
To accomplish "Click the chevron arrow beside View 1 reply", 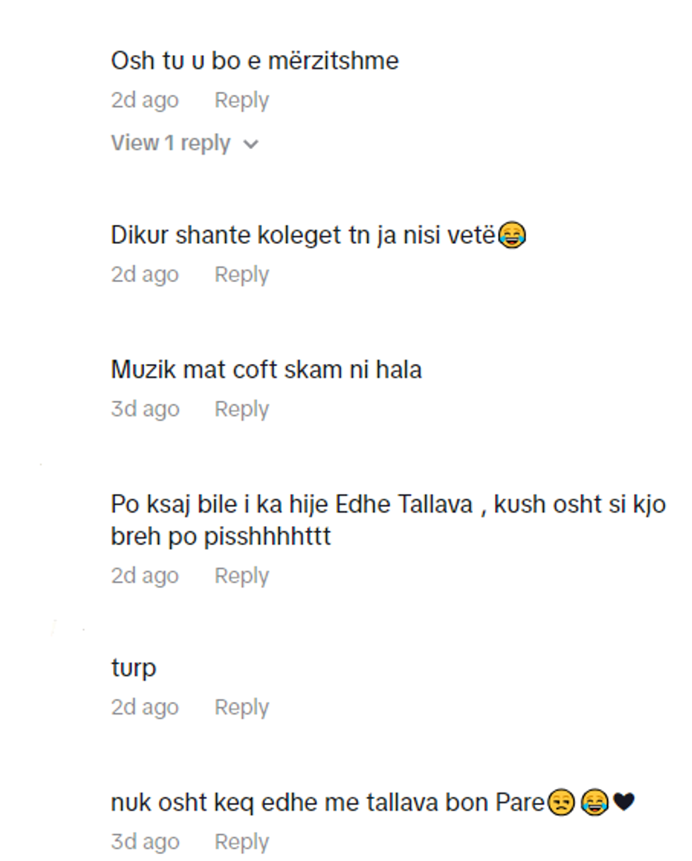I will [251, 145].
